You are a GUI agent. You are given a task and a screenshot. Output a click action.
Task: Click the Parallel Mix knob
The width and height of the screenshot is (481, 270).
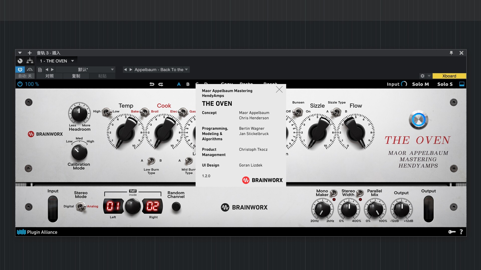(x=375, y=209)
